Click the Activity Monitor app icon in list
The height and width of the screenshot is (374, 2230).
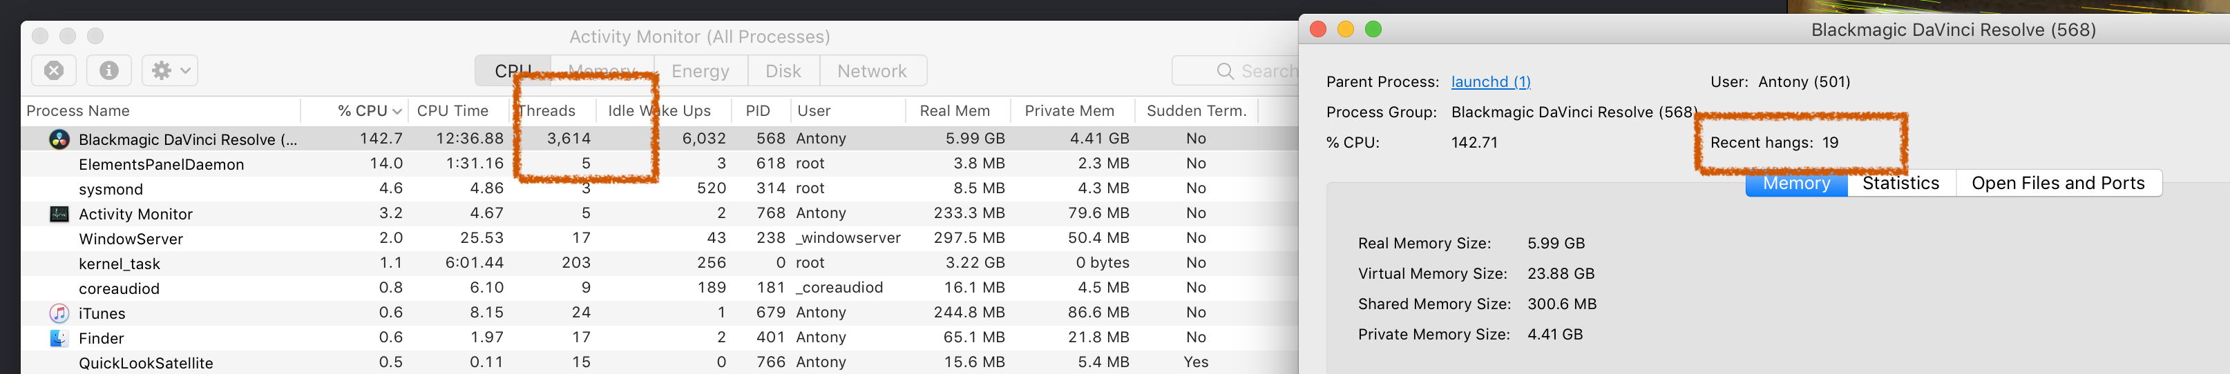point(59,213)
